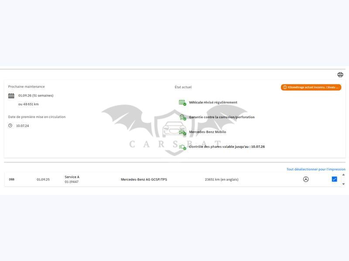The width and height of the screenshot is (349, 261).
Task: Click 'Mercedes-Benz AG GCSP/TPS' workshop name
Action: [x=144, y=180]
